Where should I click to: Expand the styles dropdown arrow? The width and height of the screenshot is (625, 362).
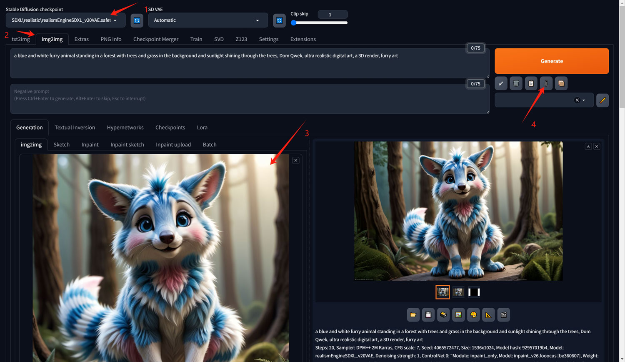pyautogui.click(x=584, y=100)
